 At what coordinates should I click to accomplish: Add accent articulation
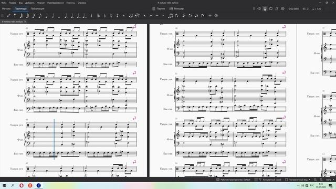[x=151, y=15]
